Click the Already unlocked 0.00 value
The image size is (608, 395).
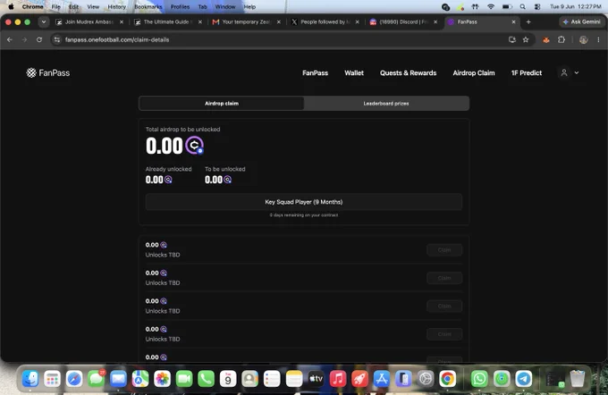pyautogui.click(x=155, y=180)
